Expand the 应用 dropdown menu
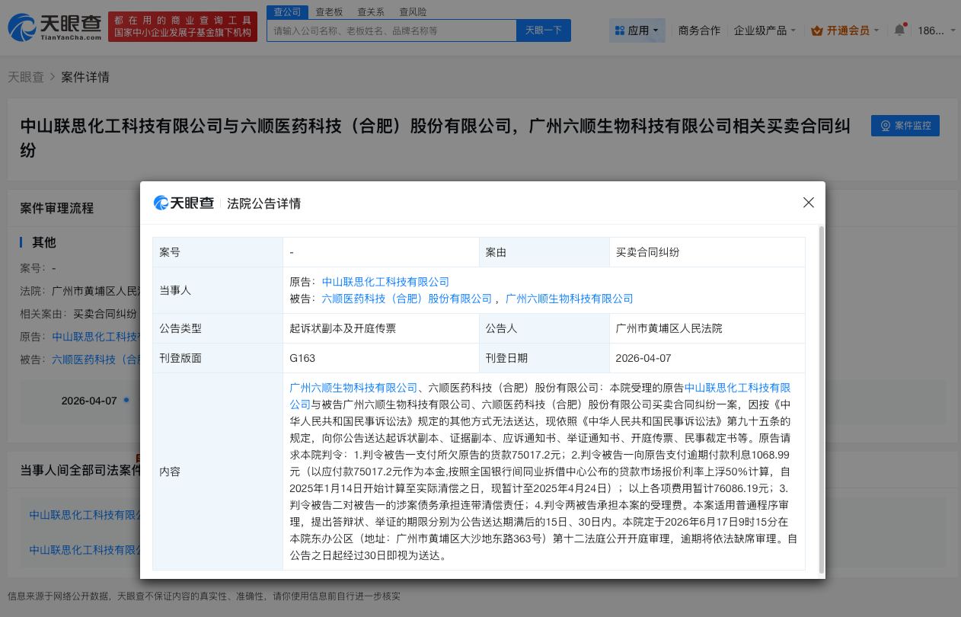 coord(637,30)
